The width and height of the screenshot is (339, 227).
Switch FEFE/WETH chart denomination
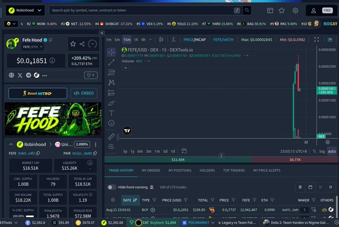click(x=223, y=40)
